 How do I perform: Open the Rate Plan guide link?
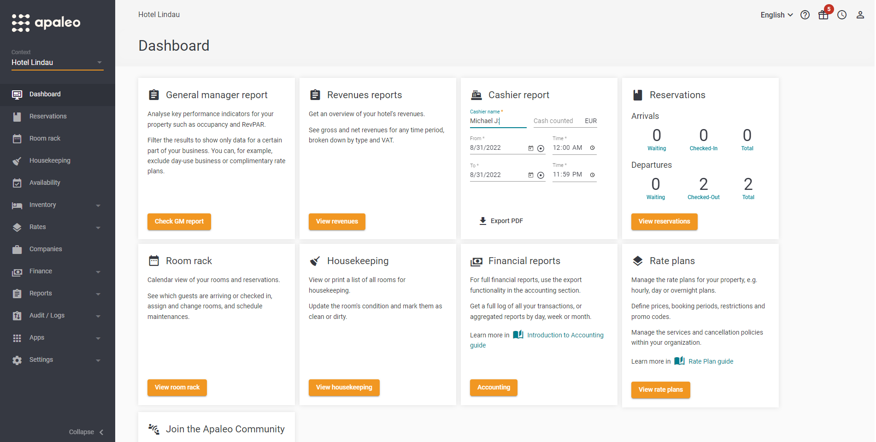(x=711, y=361)
